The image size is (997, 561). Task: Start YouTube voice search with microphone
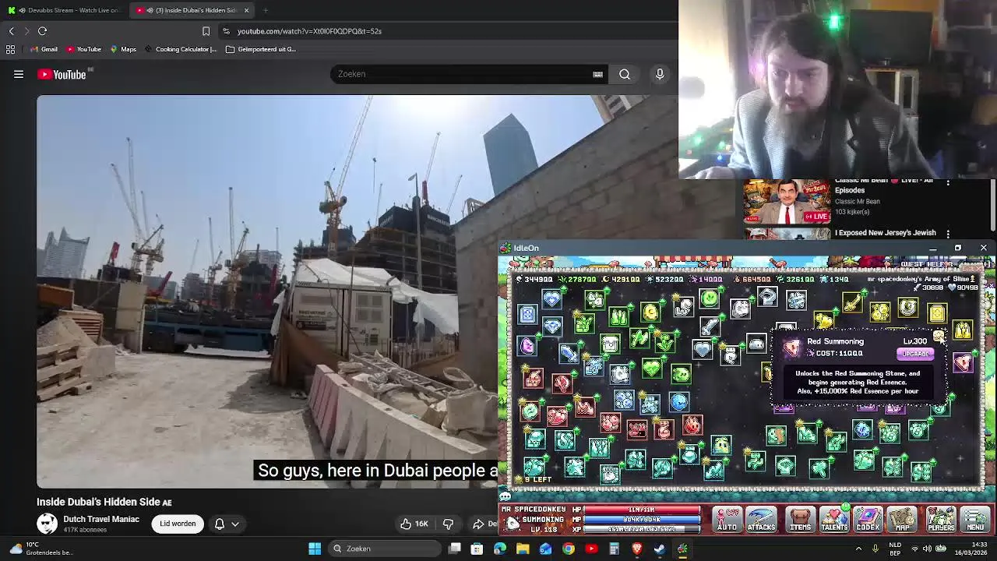click(x=660, y=74)
